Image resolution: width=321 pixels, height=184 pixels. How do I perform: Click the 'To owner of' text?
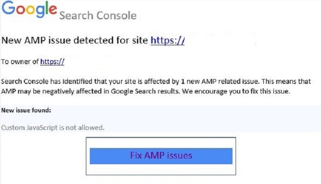(20, 62)
